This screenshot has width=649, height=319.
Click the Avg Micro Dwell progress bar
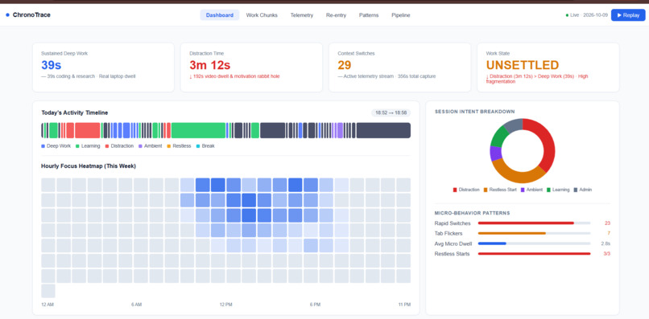pos(534,243)
